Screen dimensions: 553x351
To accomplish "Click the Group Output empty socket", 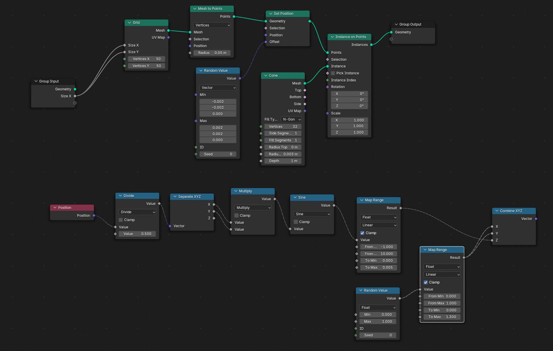I will 391,39.
